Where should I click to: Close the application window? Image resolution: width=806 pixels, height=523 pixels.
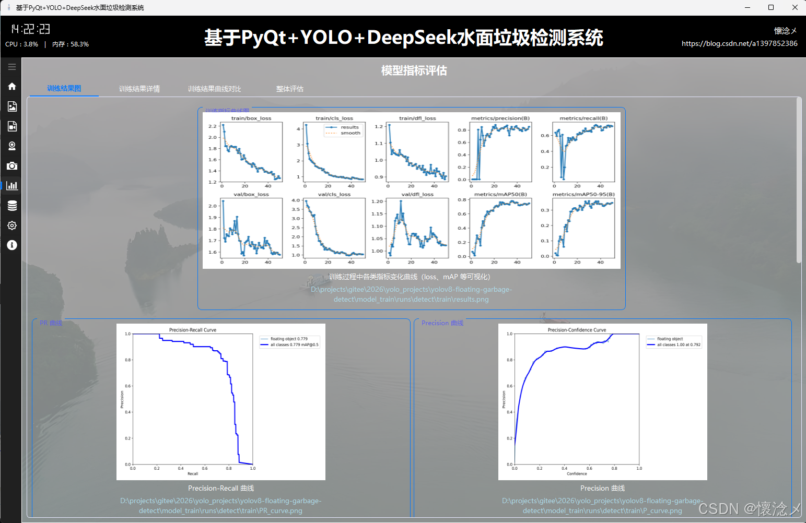[x=795, y=7]
